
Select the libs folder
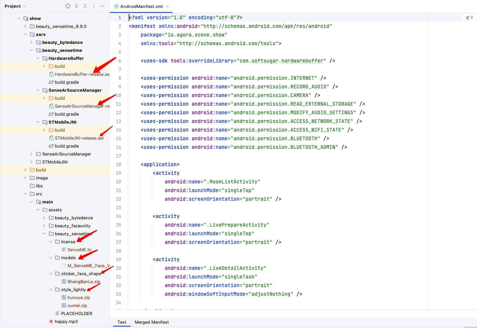click(39, 186)
